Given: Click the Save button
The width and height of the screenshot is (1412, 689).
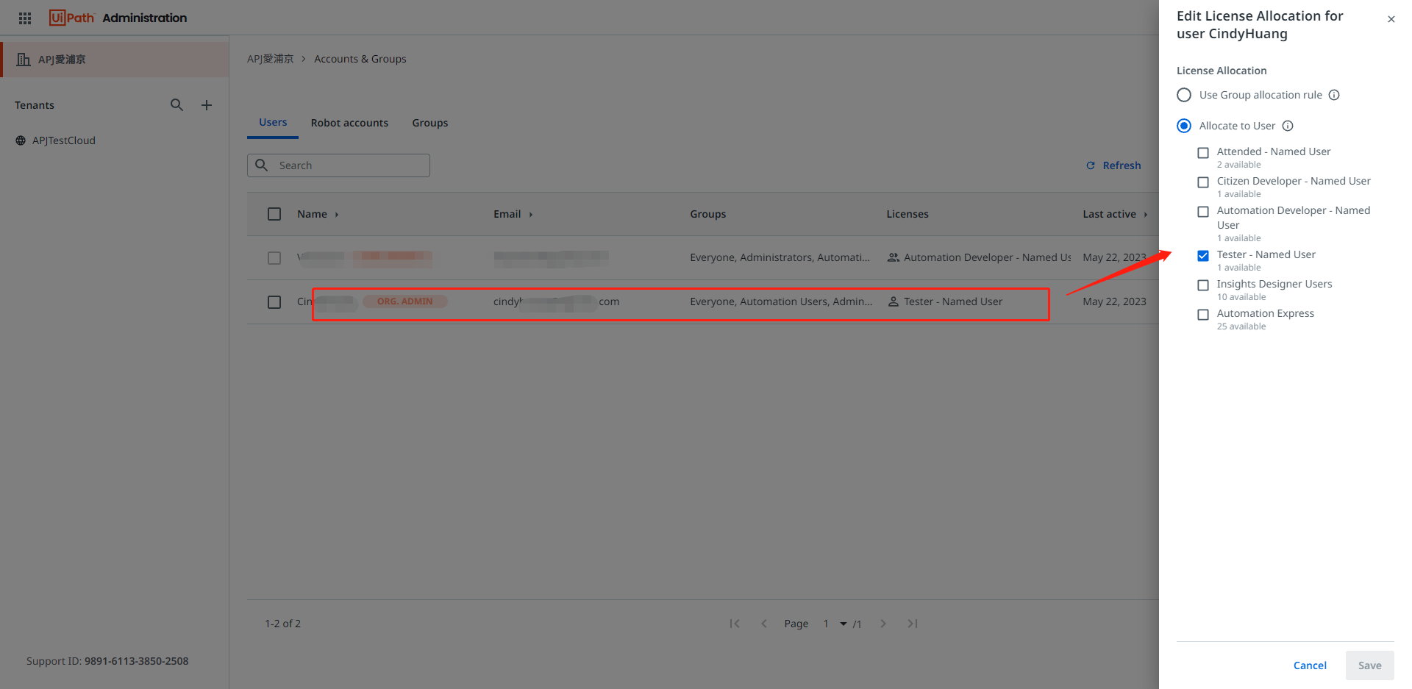Looking at the screenshot, I should coord(1369,665).
